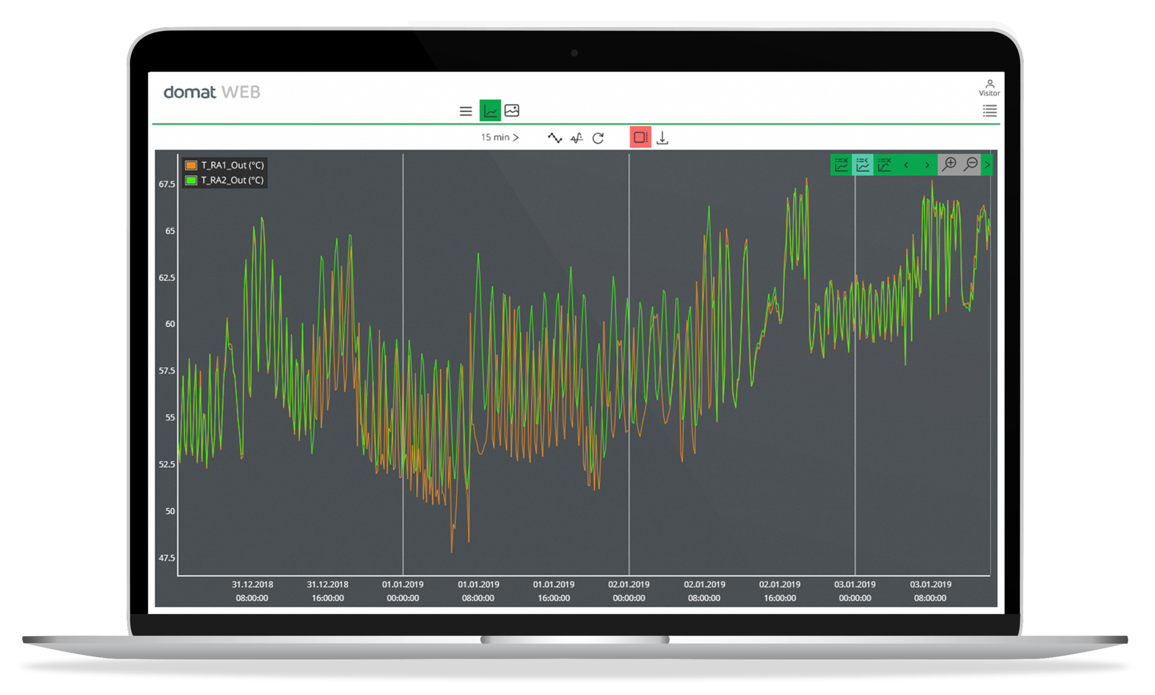Switch to the scheme image view icon

[x=512, y=110]
